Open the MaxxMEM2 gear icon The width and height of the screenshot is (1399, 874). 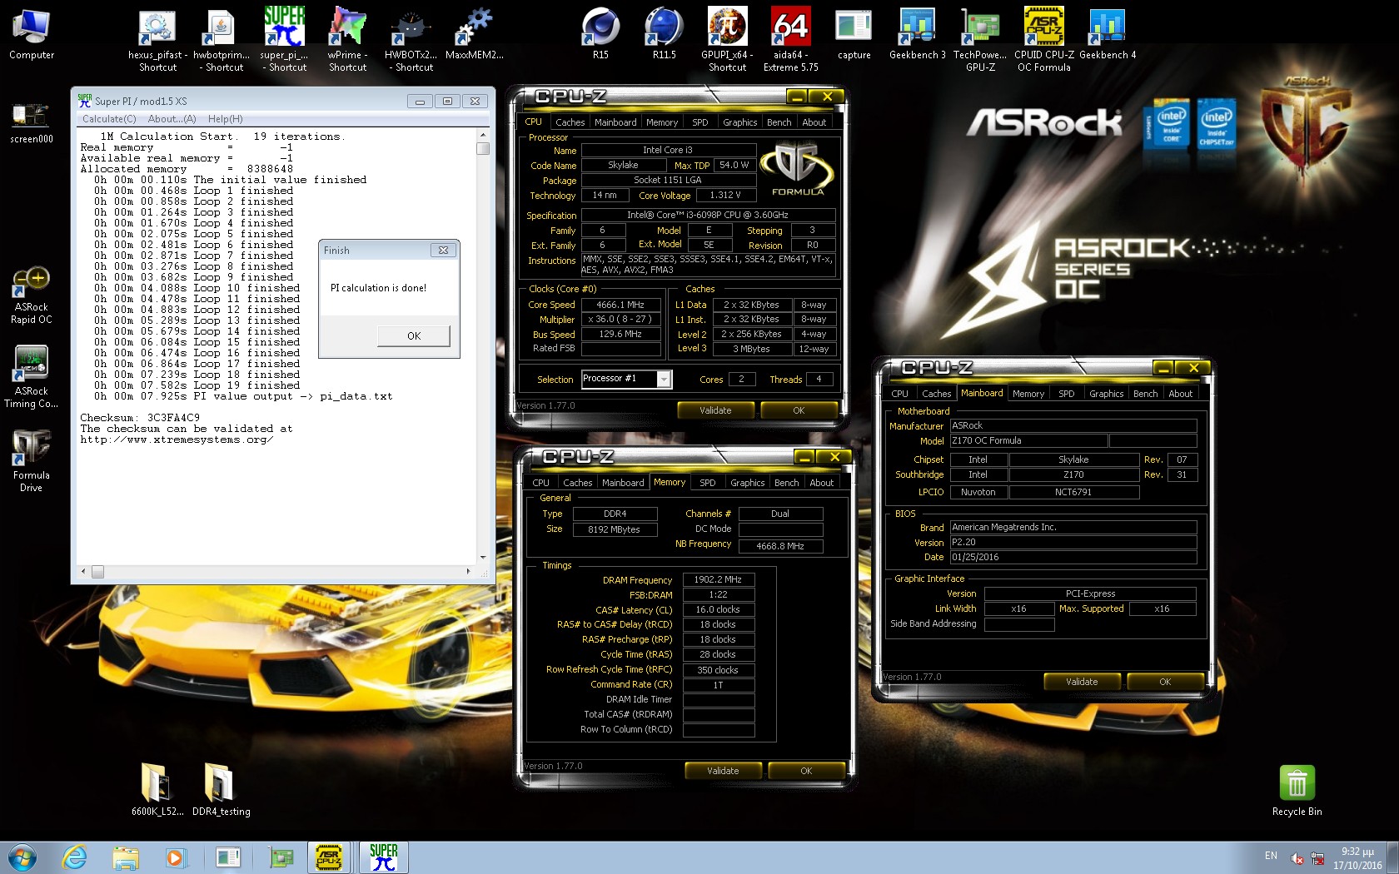474,35
